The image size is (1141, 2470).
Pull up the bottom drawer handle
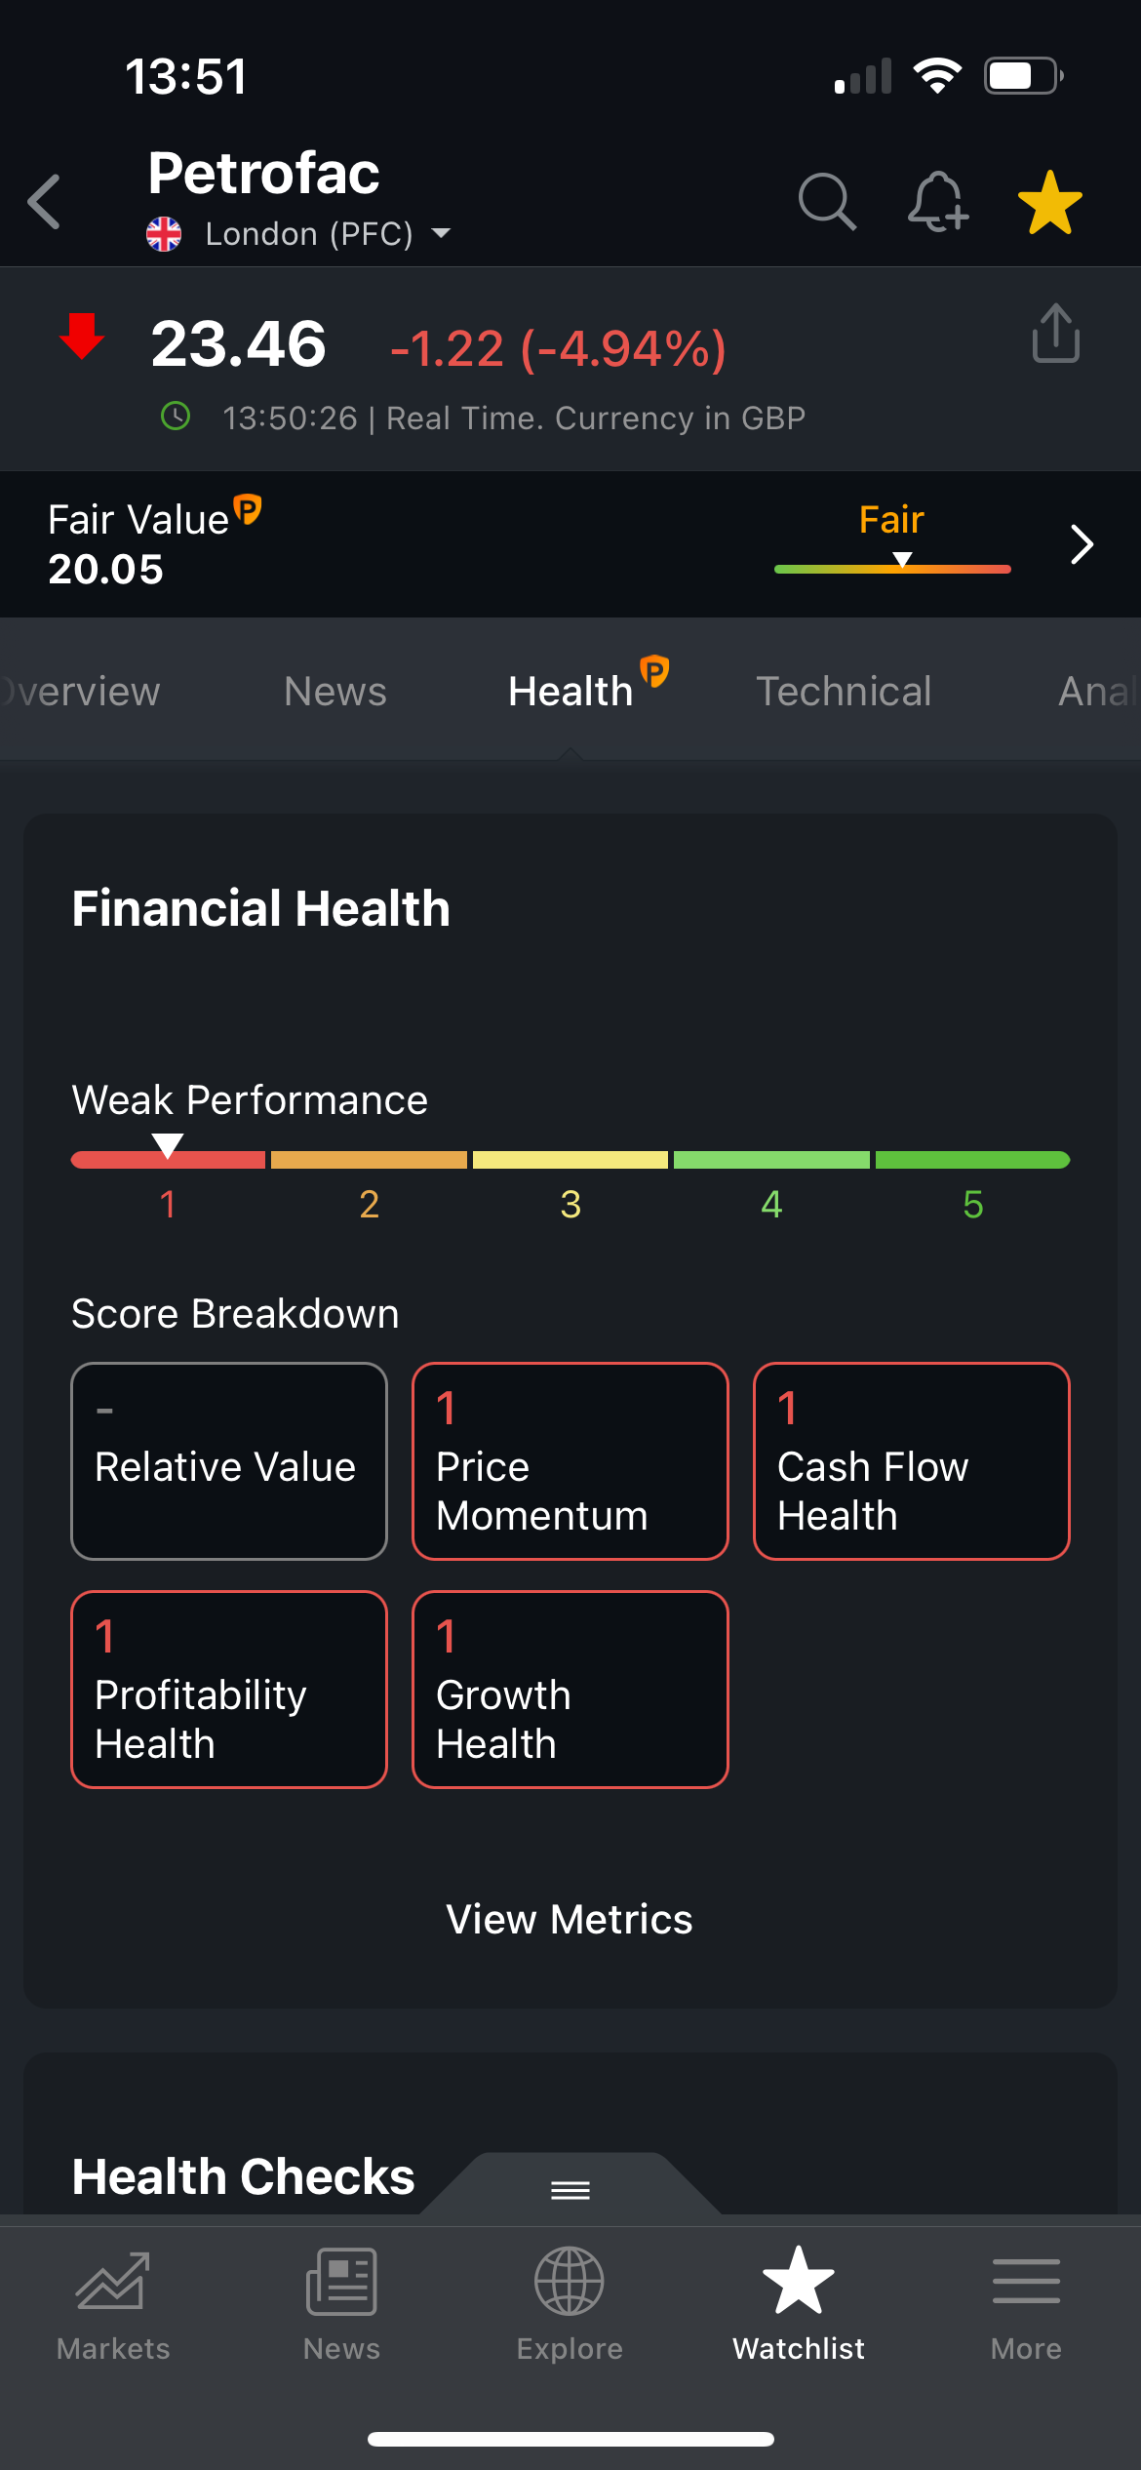click(570, 2190)
